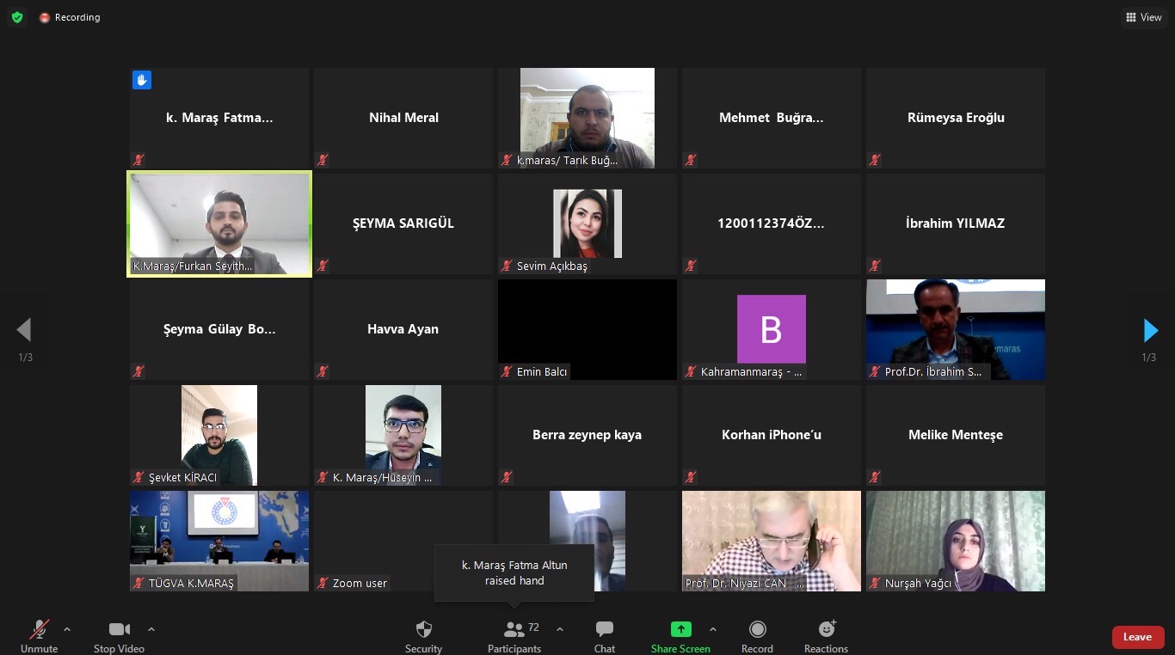Open the View layout menu
1175x655 pixels.
coord(1143,17)
